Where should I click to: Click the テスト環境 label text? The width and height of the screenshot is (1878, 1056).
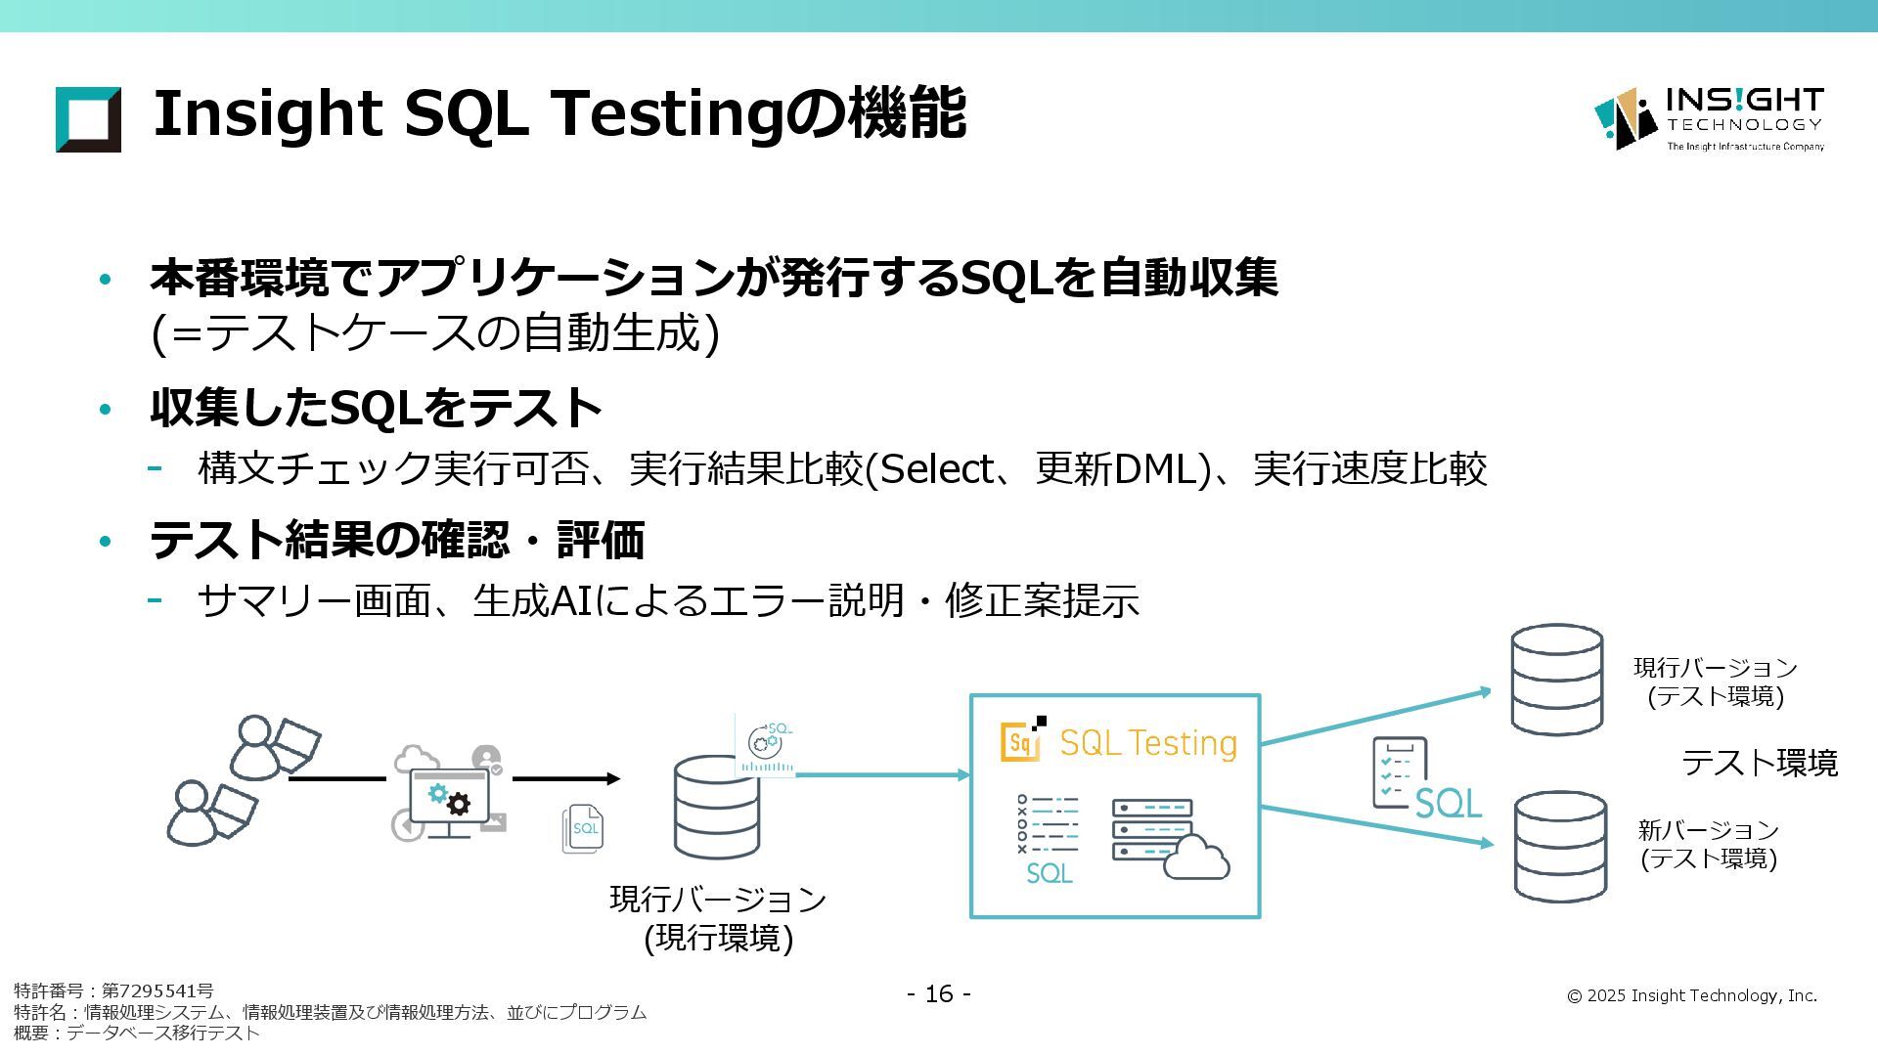click(1759, 763)
